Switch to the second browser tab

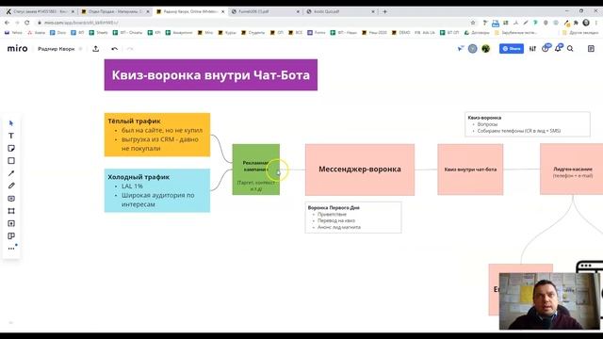tap(115, 11)
